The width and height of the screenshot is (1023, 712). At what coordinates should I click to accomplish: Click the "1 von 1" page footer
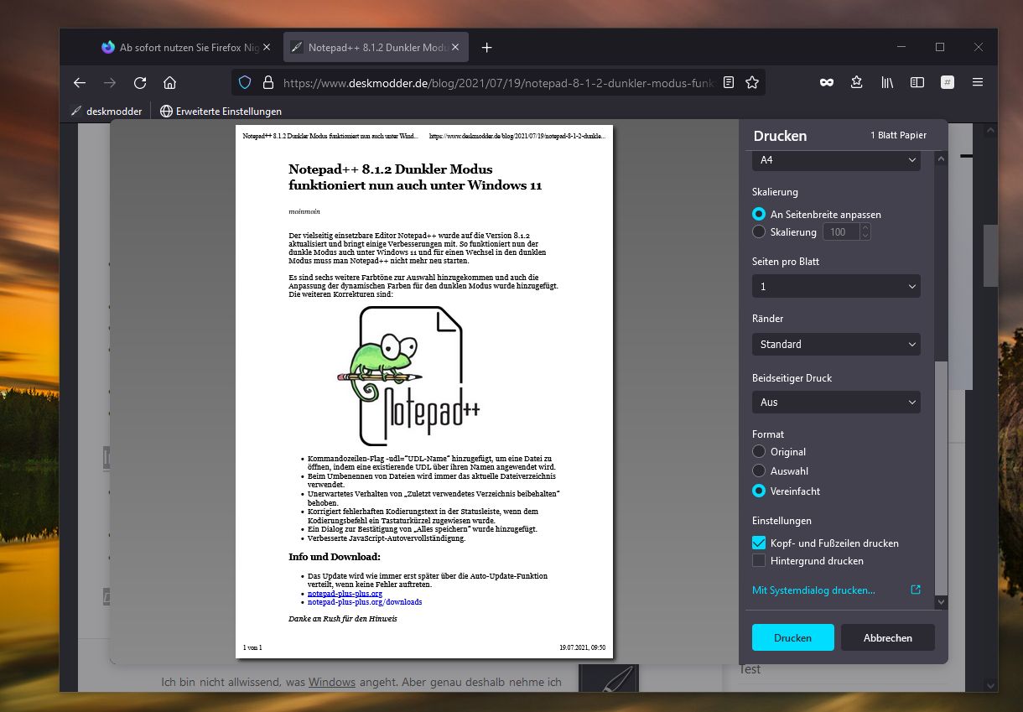click(252, 647)
